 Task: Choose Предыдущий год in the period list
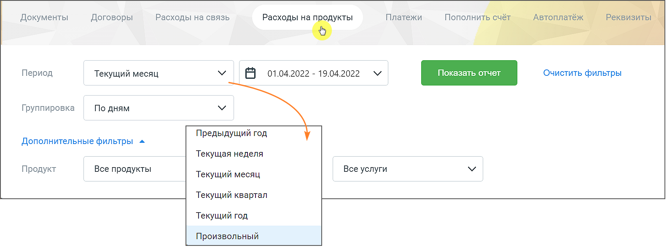coord(254,133)
